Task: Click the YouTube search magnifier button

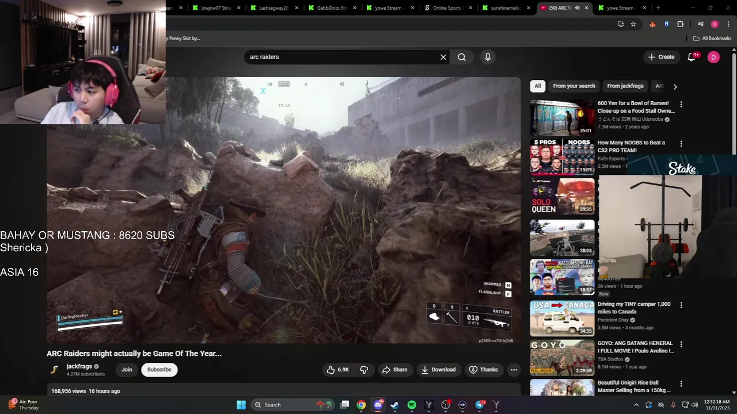Action: [462, 57]
